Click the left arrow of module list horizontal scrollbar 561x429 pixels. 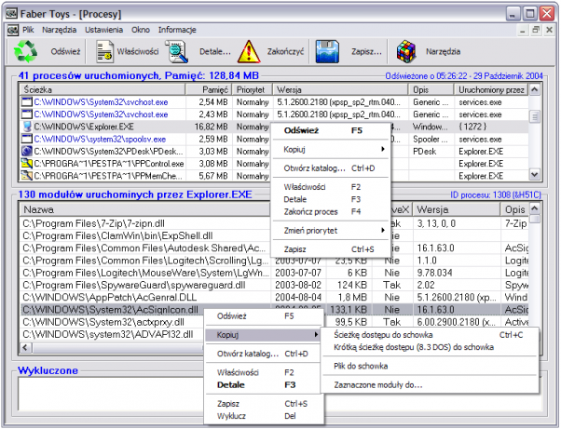[25, 347]
